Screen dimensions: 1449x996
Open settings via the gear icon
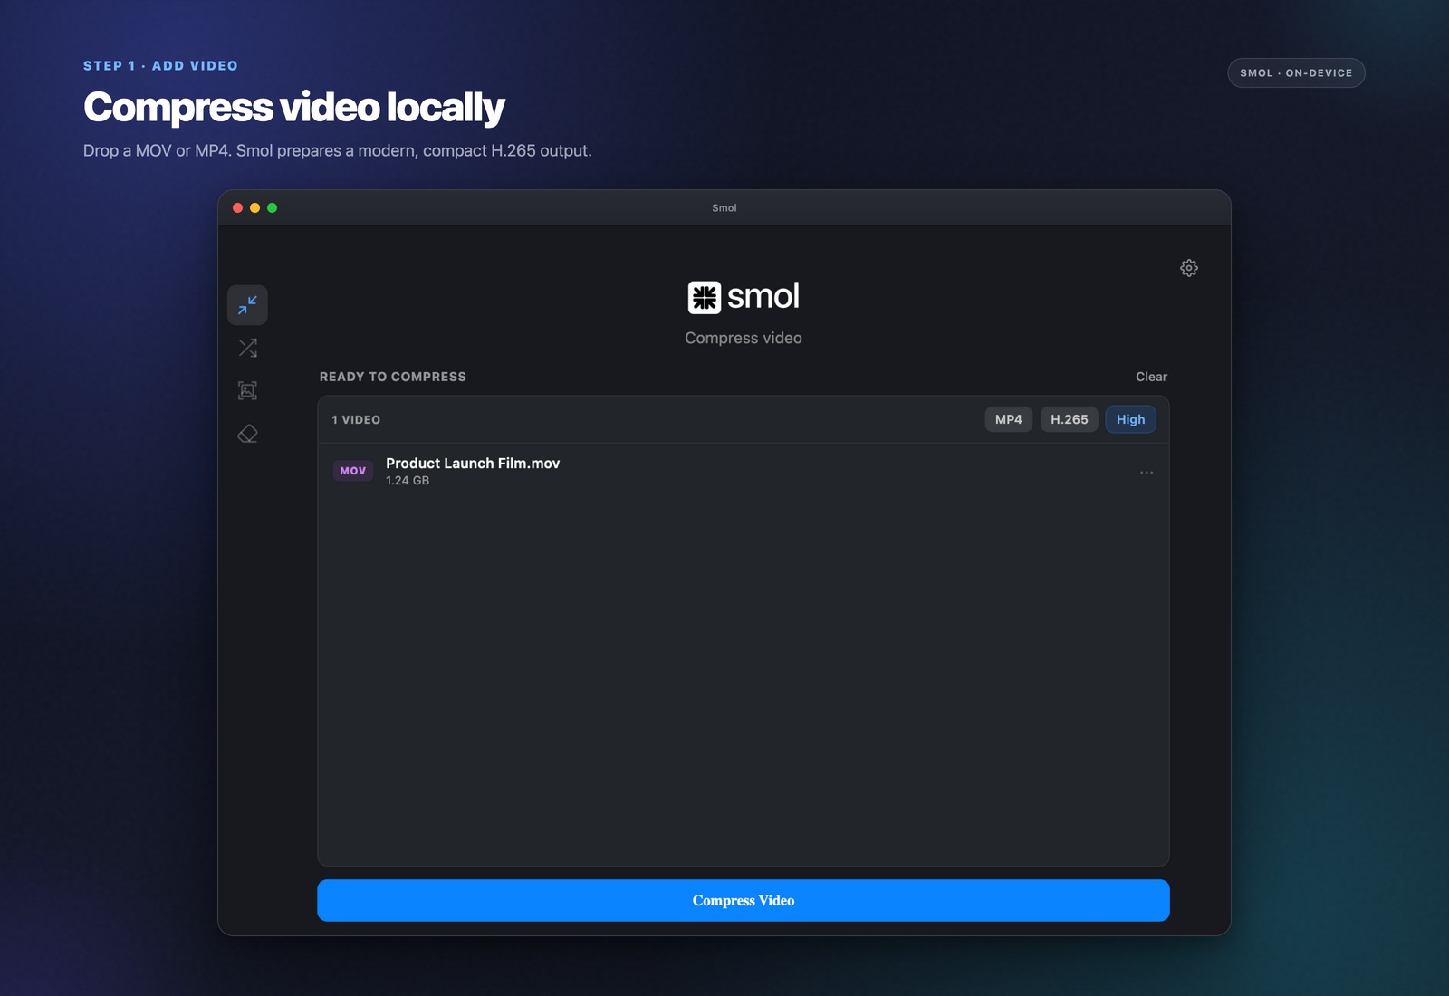click(1189, 268)
